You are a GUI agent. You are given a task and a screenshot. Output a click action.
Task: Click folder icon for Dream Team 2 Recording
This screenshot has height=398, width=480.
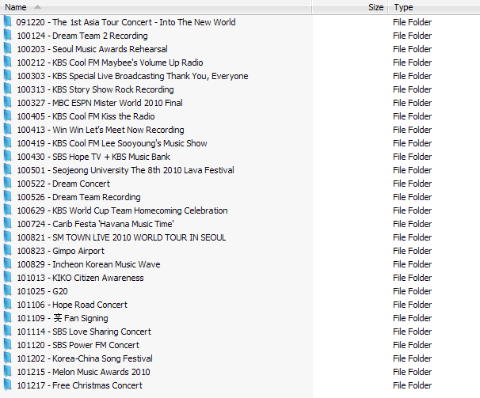coord(7,36)
